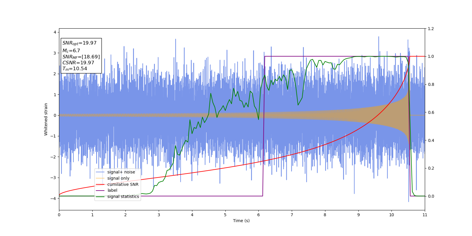Screen dimensions: 472x236
Task: Click left y-axis tick label −2
Action: (53, 157)
